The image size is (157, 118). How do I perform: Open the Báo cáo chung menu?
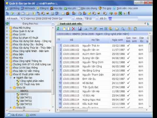[x=87, y=8]
